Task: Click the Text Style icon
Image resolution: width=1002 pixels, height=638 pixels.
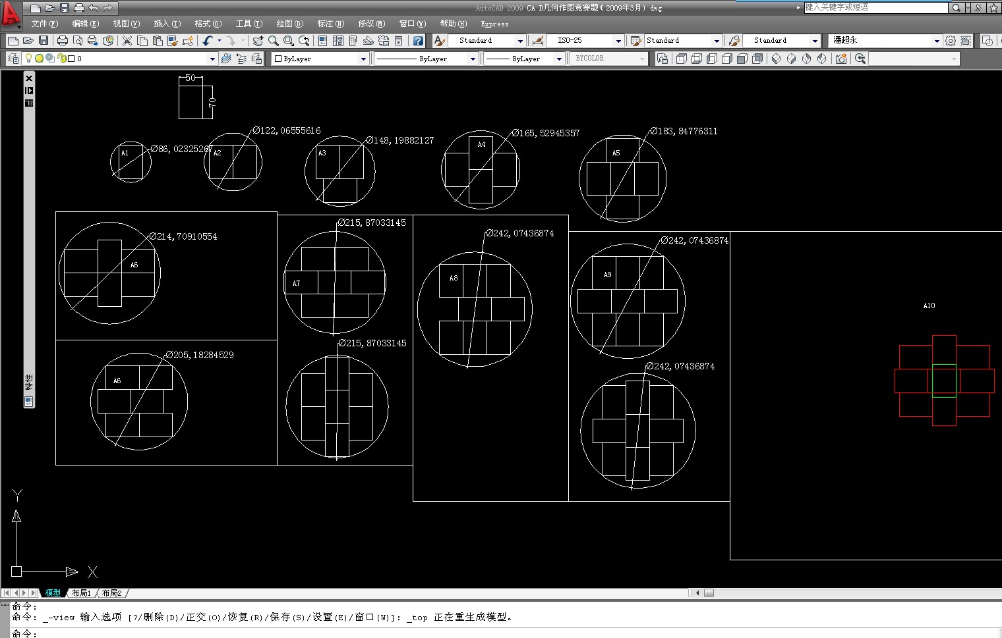Action: click(440, 41)
